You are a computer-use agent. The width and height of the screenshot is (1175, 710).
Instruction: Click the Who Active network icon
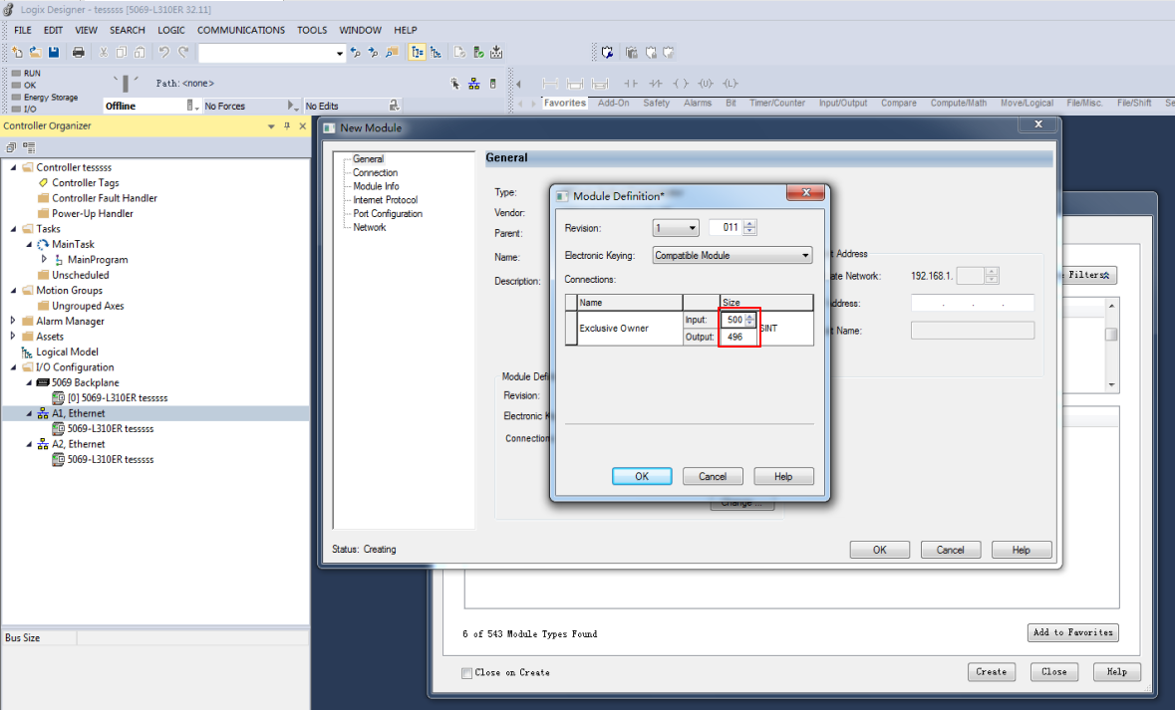coord(473,84)
